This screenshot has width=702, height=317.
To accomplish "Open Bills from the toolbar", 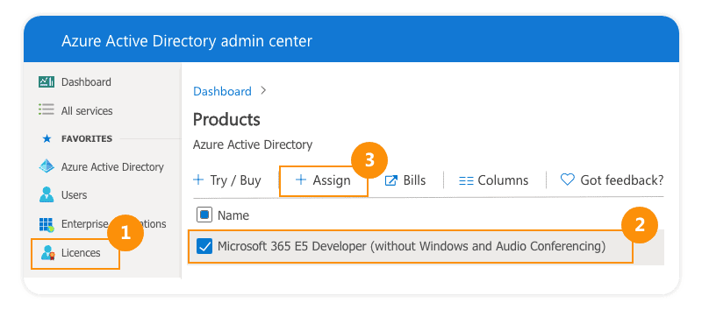I will (x=405, y=180).
